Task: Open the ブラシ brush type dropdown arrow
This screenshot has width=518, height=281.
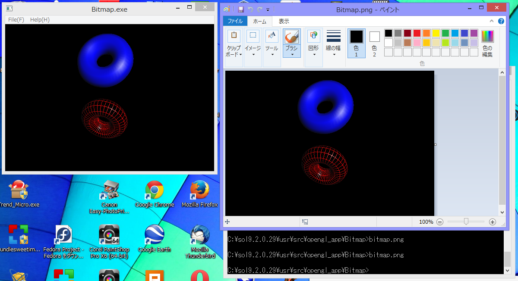Action: [x=292, y=54]
